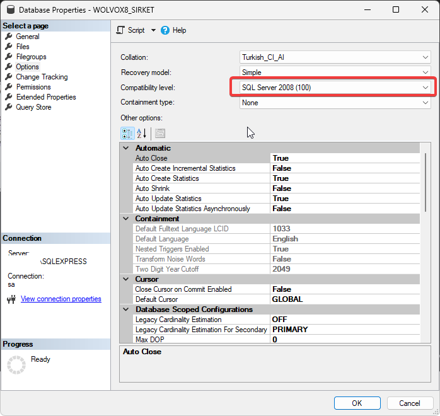Sort properties alphabetically with the A-Z icon
The height and width of the screenshot is (416, 440).
142,133
